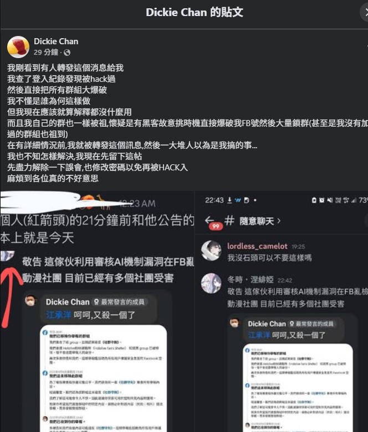The width and height of the screenshot is (368, 432).
Task: Open Dickie Chan author name link
Action: [x=56, y=41]
